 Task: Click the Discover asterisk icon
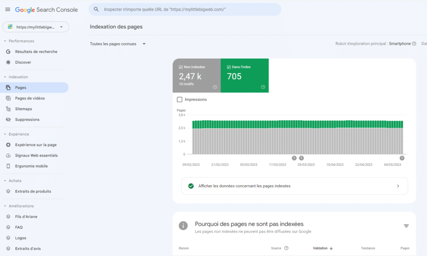click(8, 62)
